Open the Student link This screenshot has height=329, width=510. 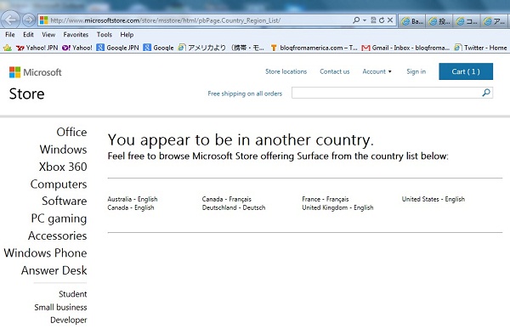pyautogui.click(x=72, y=294)
